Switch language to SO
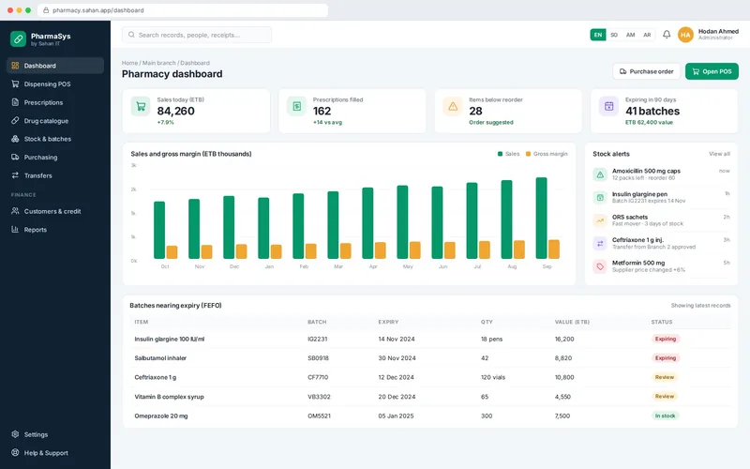The image size is (750, 469). tap(614, 35)
